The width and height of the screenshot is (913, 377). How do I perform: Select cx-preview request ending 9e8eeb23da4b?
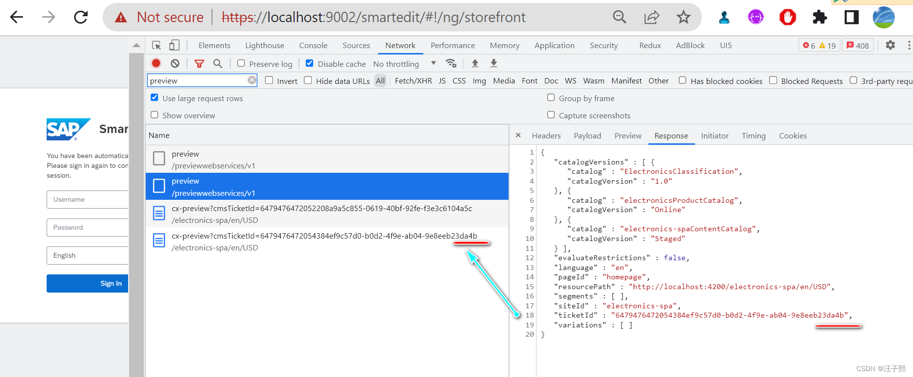coord(327,241)
